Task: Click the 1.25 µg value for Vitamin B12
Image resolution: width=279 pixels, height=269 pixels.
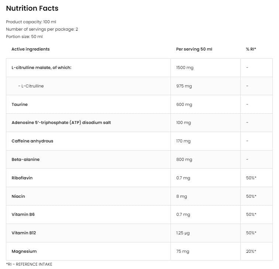Action: point(183,233)
